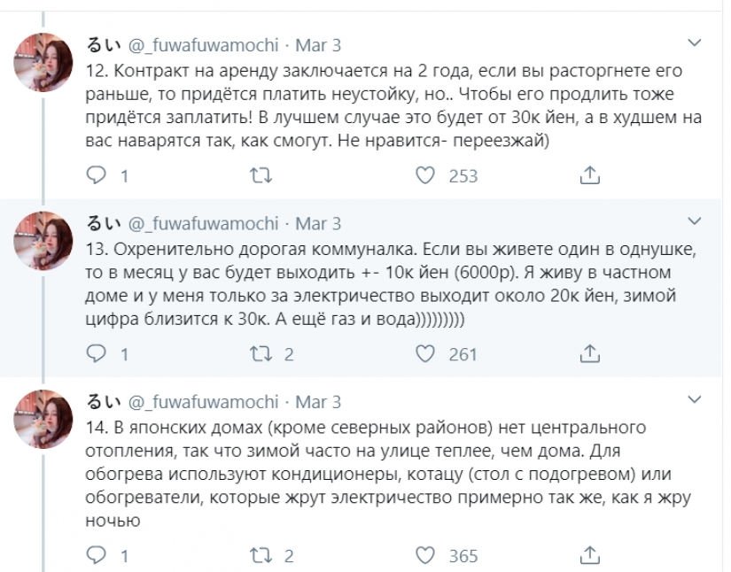Like the tweet with 253 likes
This screenshot has height=572, width=731.
(425, 176)
